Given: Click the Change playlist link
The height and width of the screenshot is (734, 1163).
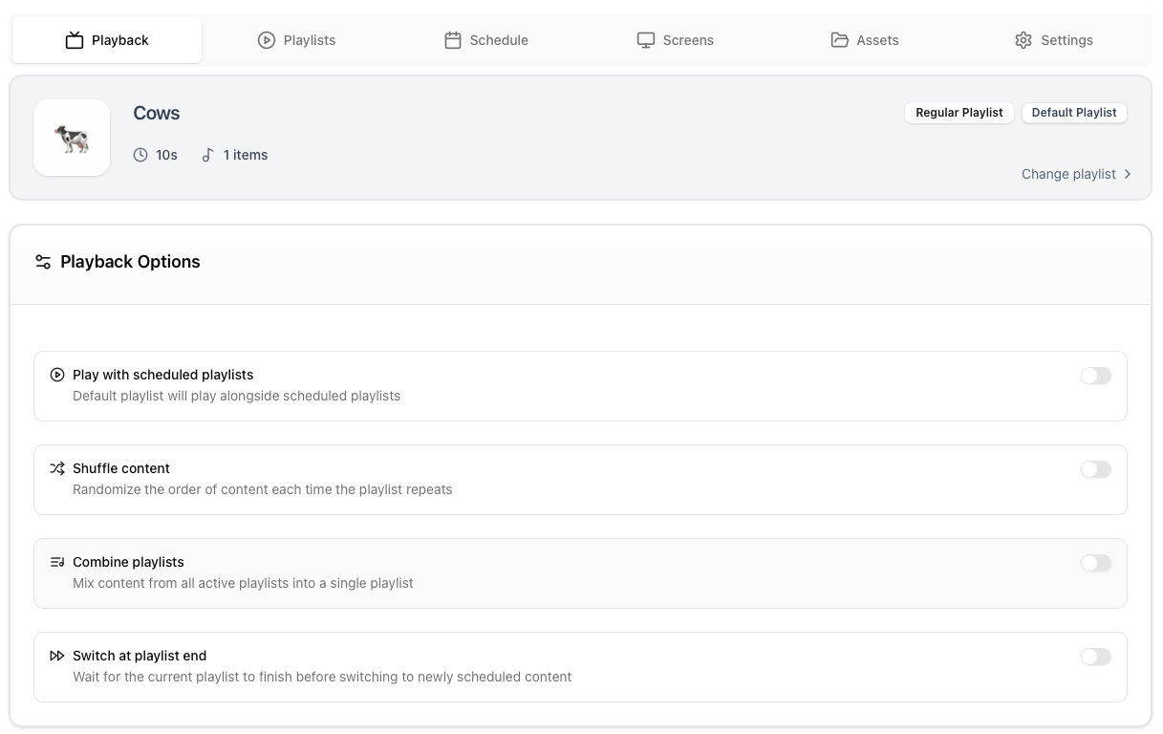Looking at the screenshot, I should click(x=1068, y=174).
